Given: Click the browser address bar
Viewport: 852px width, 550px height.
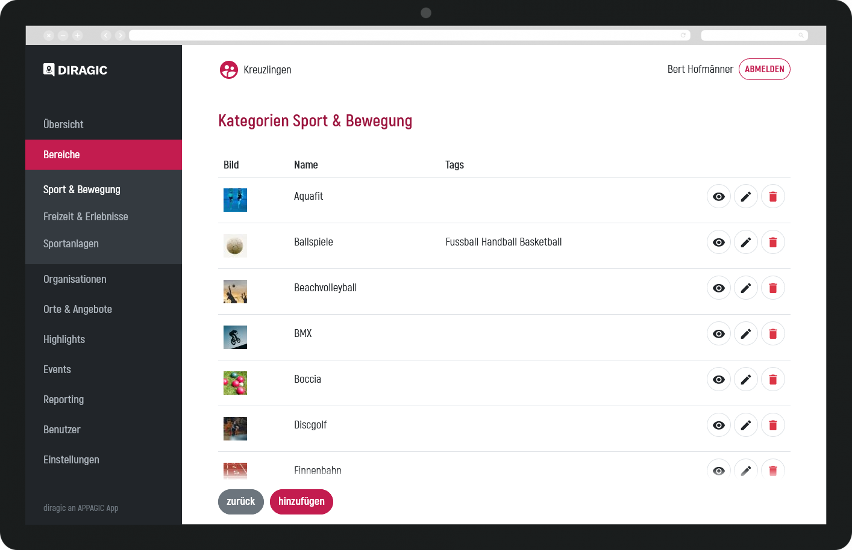Looking at the screenshot, I should [x=404, y=36].
